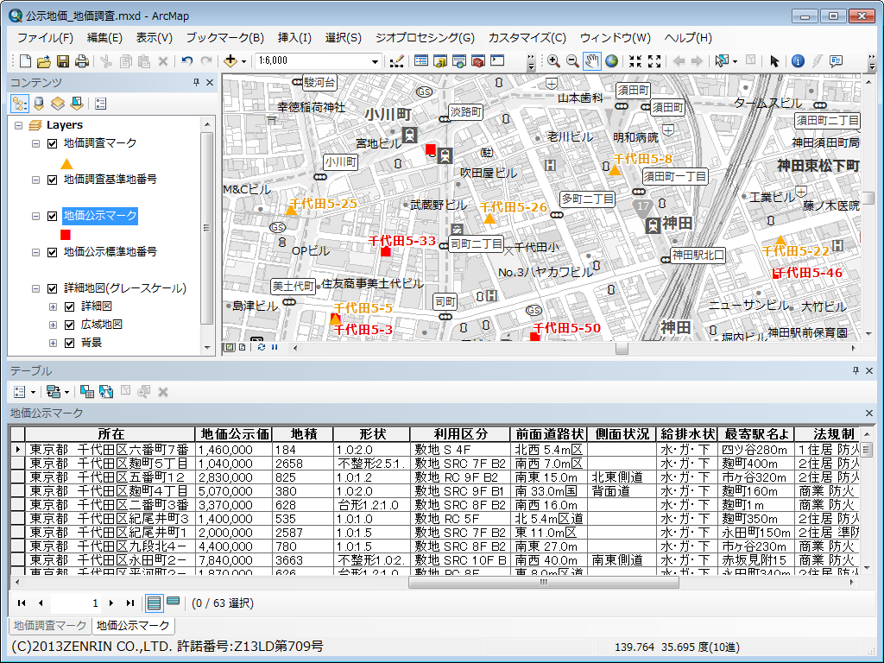The height and width of the screenshot is (663, 884).
Task: Undo the last action
Action: point(187,61)
